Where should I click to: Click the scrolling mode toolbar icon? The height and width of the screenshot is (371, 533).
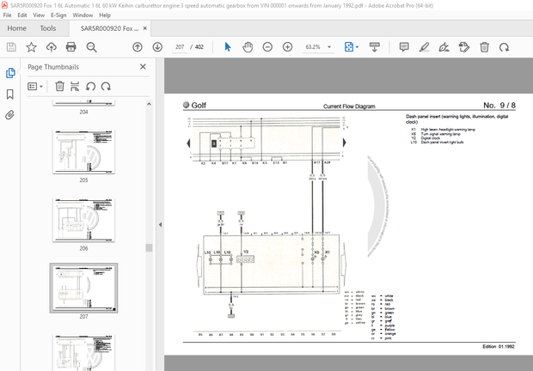pyautogui.click(x=374, y=47)
